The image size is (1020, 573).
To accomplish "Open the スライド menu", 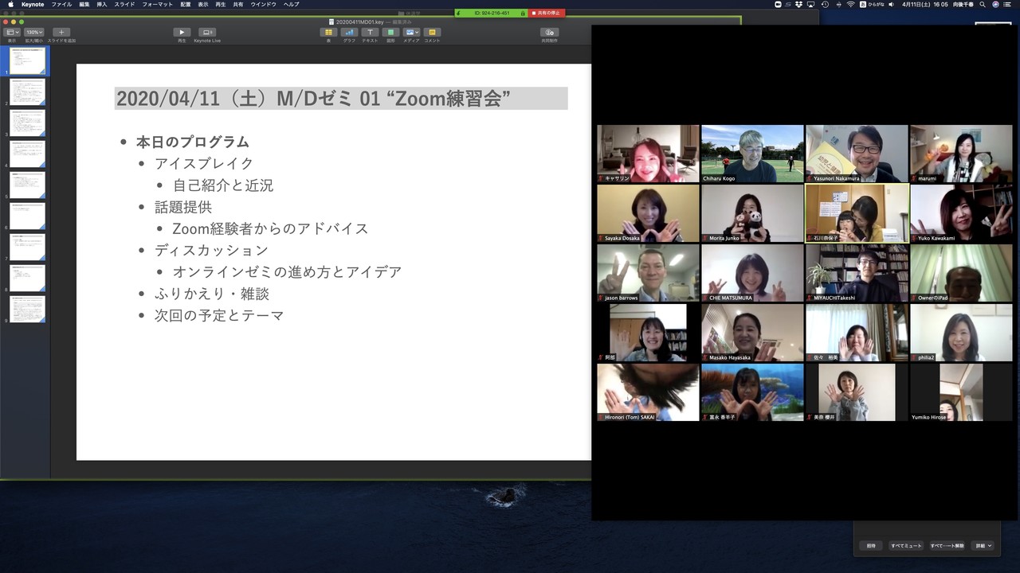I will tap(124, 4).
